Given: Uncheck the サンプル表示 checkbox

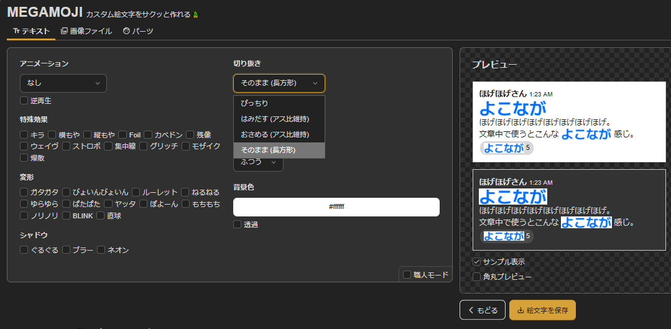Looking at the screenshot, I should (476, 262).
